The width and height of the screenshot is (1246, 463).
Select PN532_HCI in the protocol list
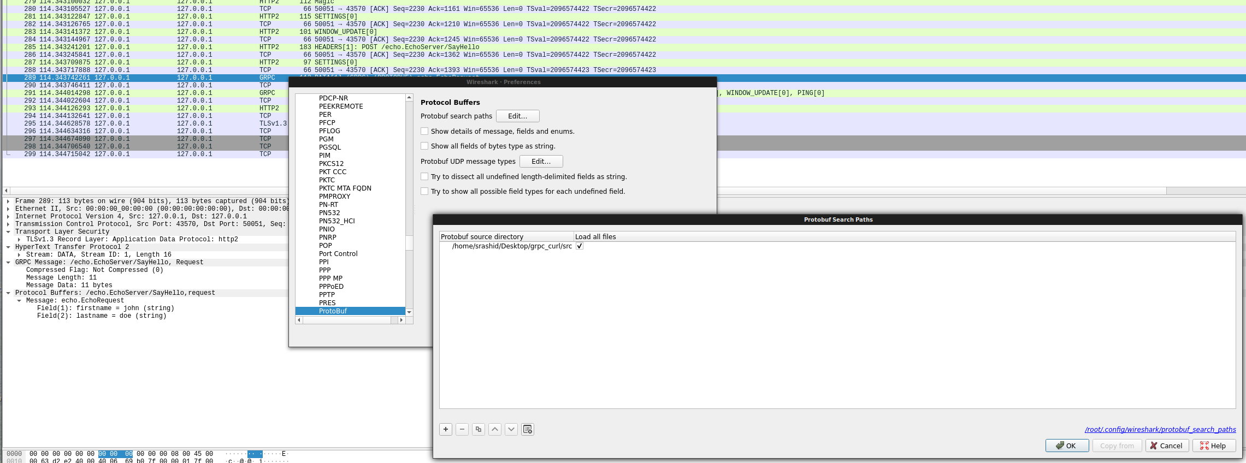(337, 221)
